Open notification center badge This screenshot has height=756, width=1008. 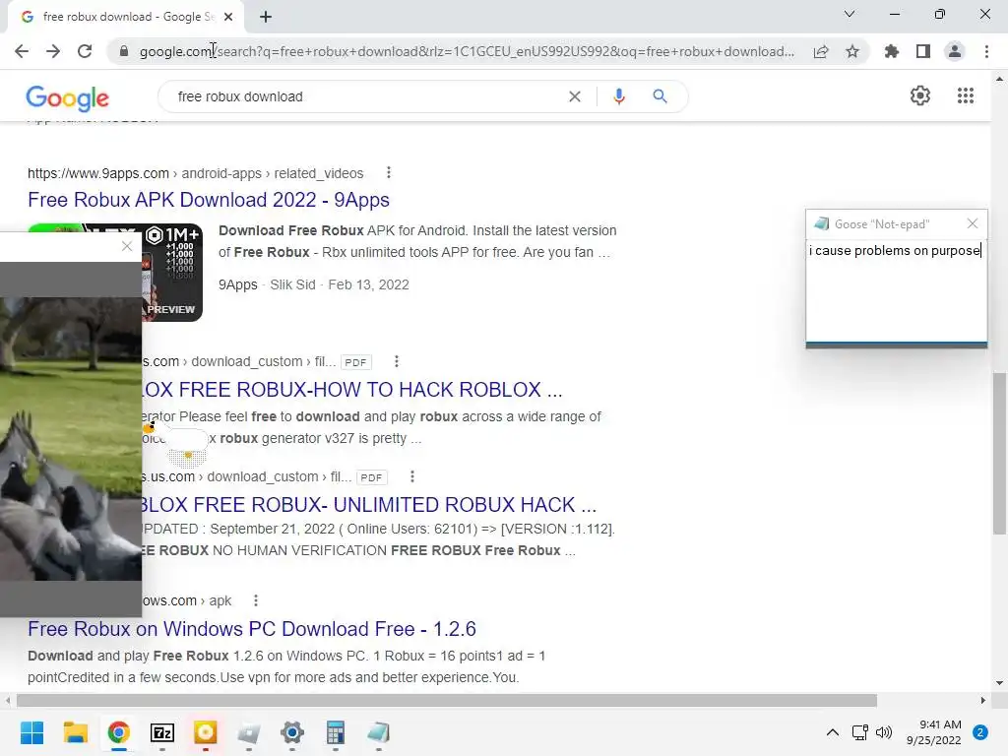(x=980, y=732)
